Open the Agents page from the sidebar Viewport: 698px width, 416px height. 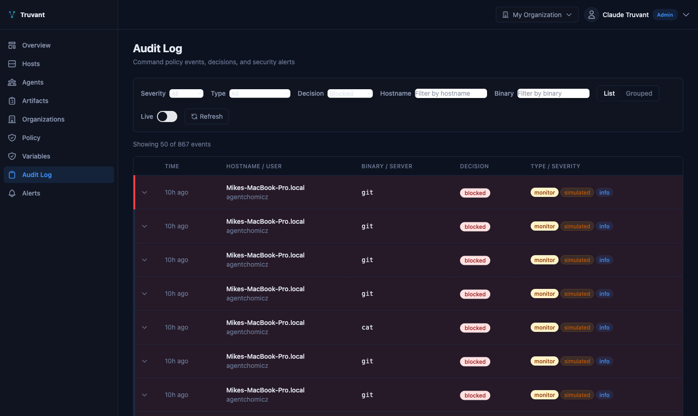pyautogui.click(x=12, y=82)
